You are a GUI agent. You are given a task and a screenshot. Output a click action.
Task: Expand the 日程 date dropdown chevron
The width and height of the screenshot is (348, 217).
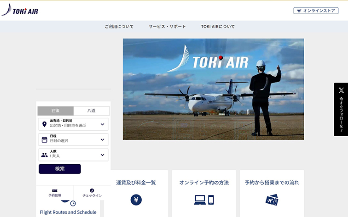102,139
